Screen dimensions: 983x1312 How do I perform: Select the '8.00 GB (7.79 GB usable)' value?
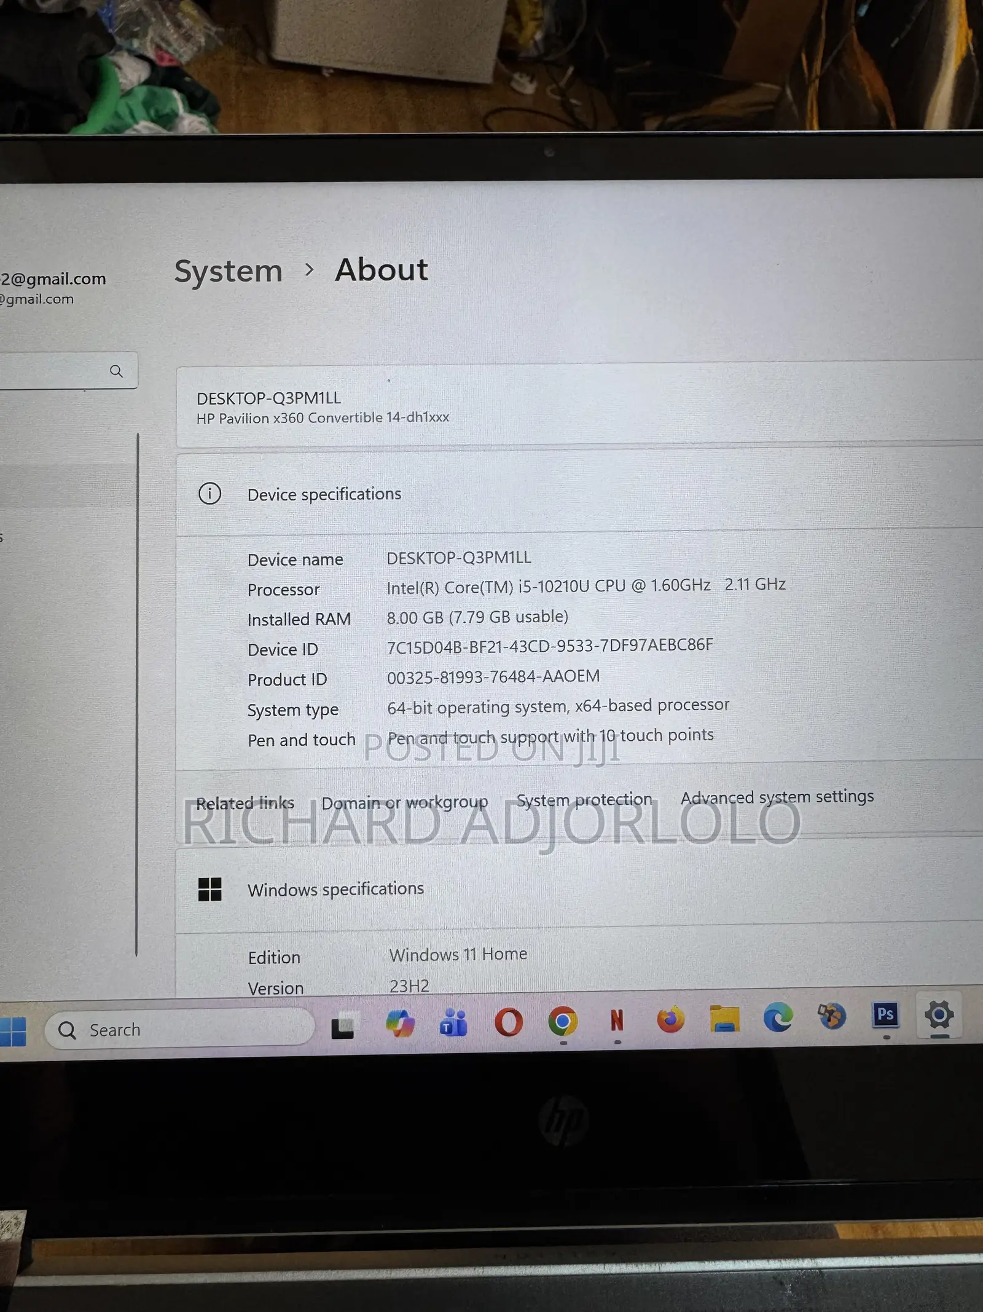(477, 617)
